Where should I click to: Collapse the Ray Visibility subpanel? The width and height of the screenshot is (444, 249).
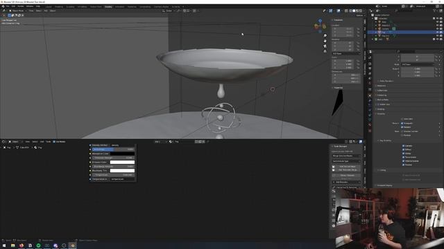(384, 140)
